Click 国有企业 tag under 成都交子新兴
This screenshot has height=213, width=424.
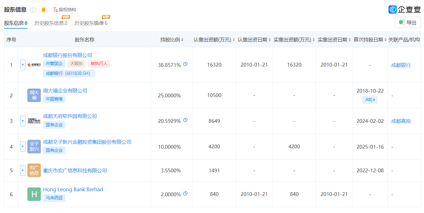pyautogui.click(x=54, y=150)
